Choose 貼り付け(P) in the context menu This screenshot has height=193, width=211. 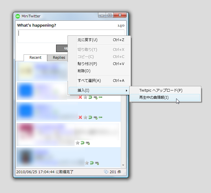click(x=100, y=64)
